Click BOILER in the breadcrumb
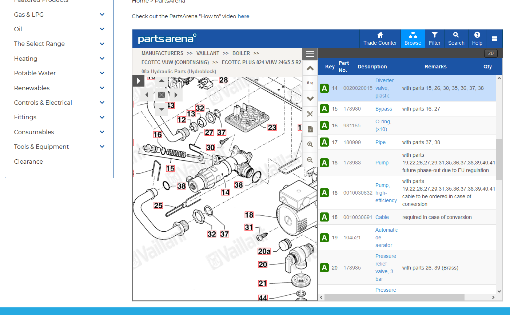 click(241, 53)
